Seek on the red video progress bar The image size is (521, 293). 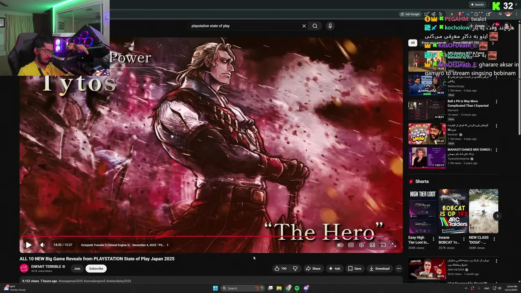(x=211, y=236)
